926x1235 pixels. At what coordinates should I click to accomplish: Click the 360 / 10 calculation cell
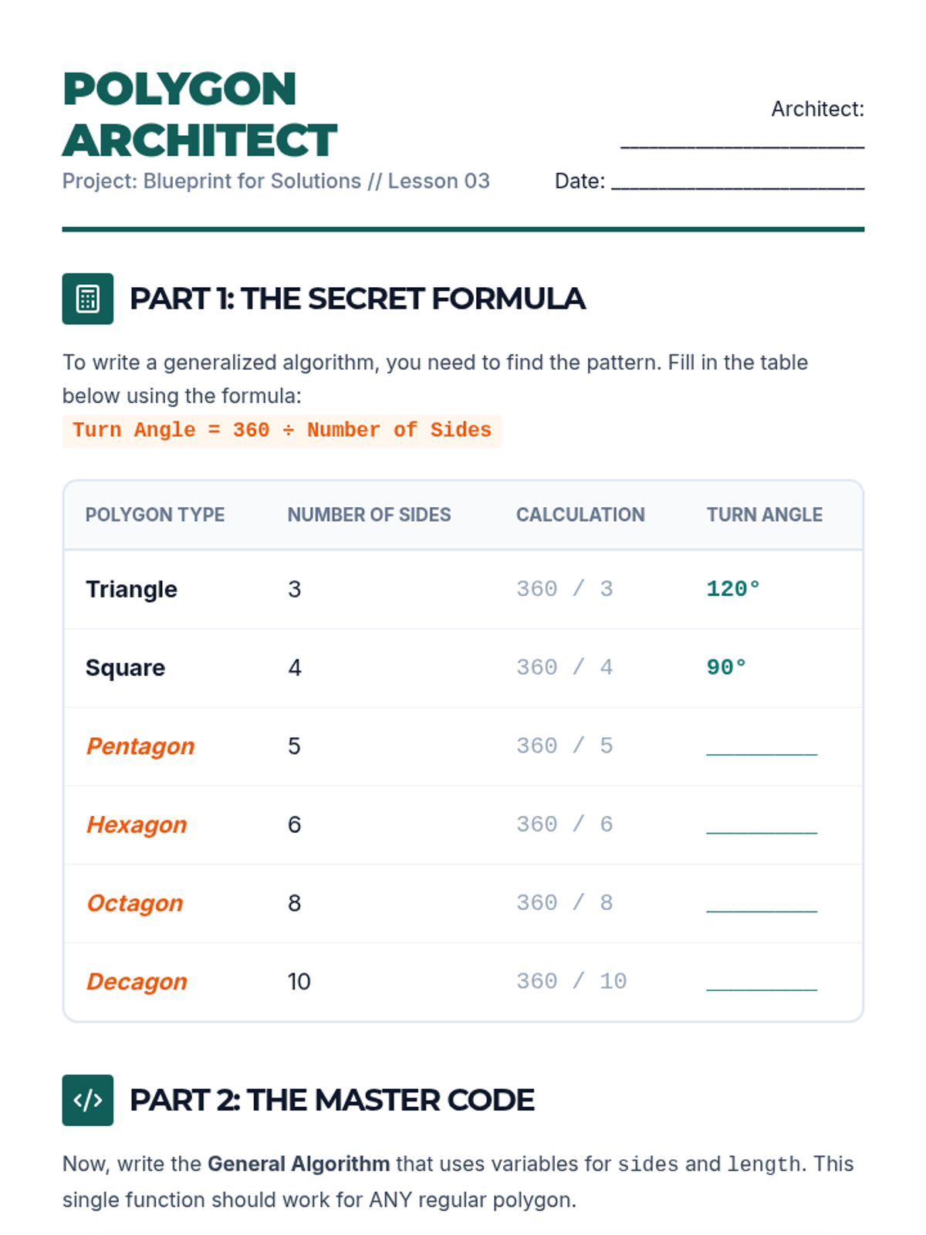(572, 981)
